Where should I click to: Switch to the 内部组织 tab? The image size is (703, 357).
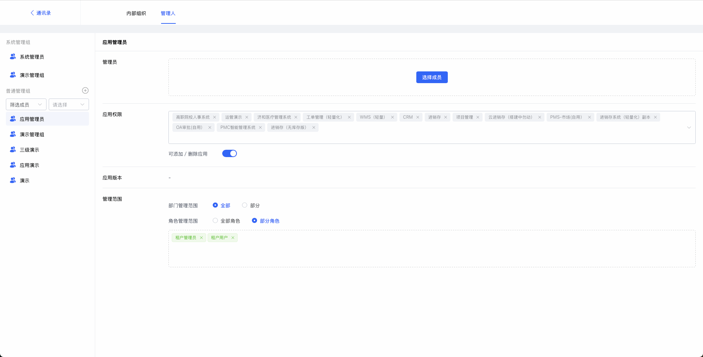[x=136, y=13]
